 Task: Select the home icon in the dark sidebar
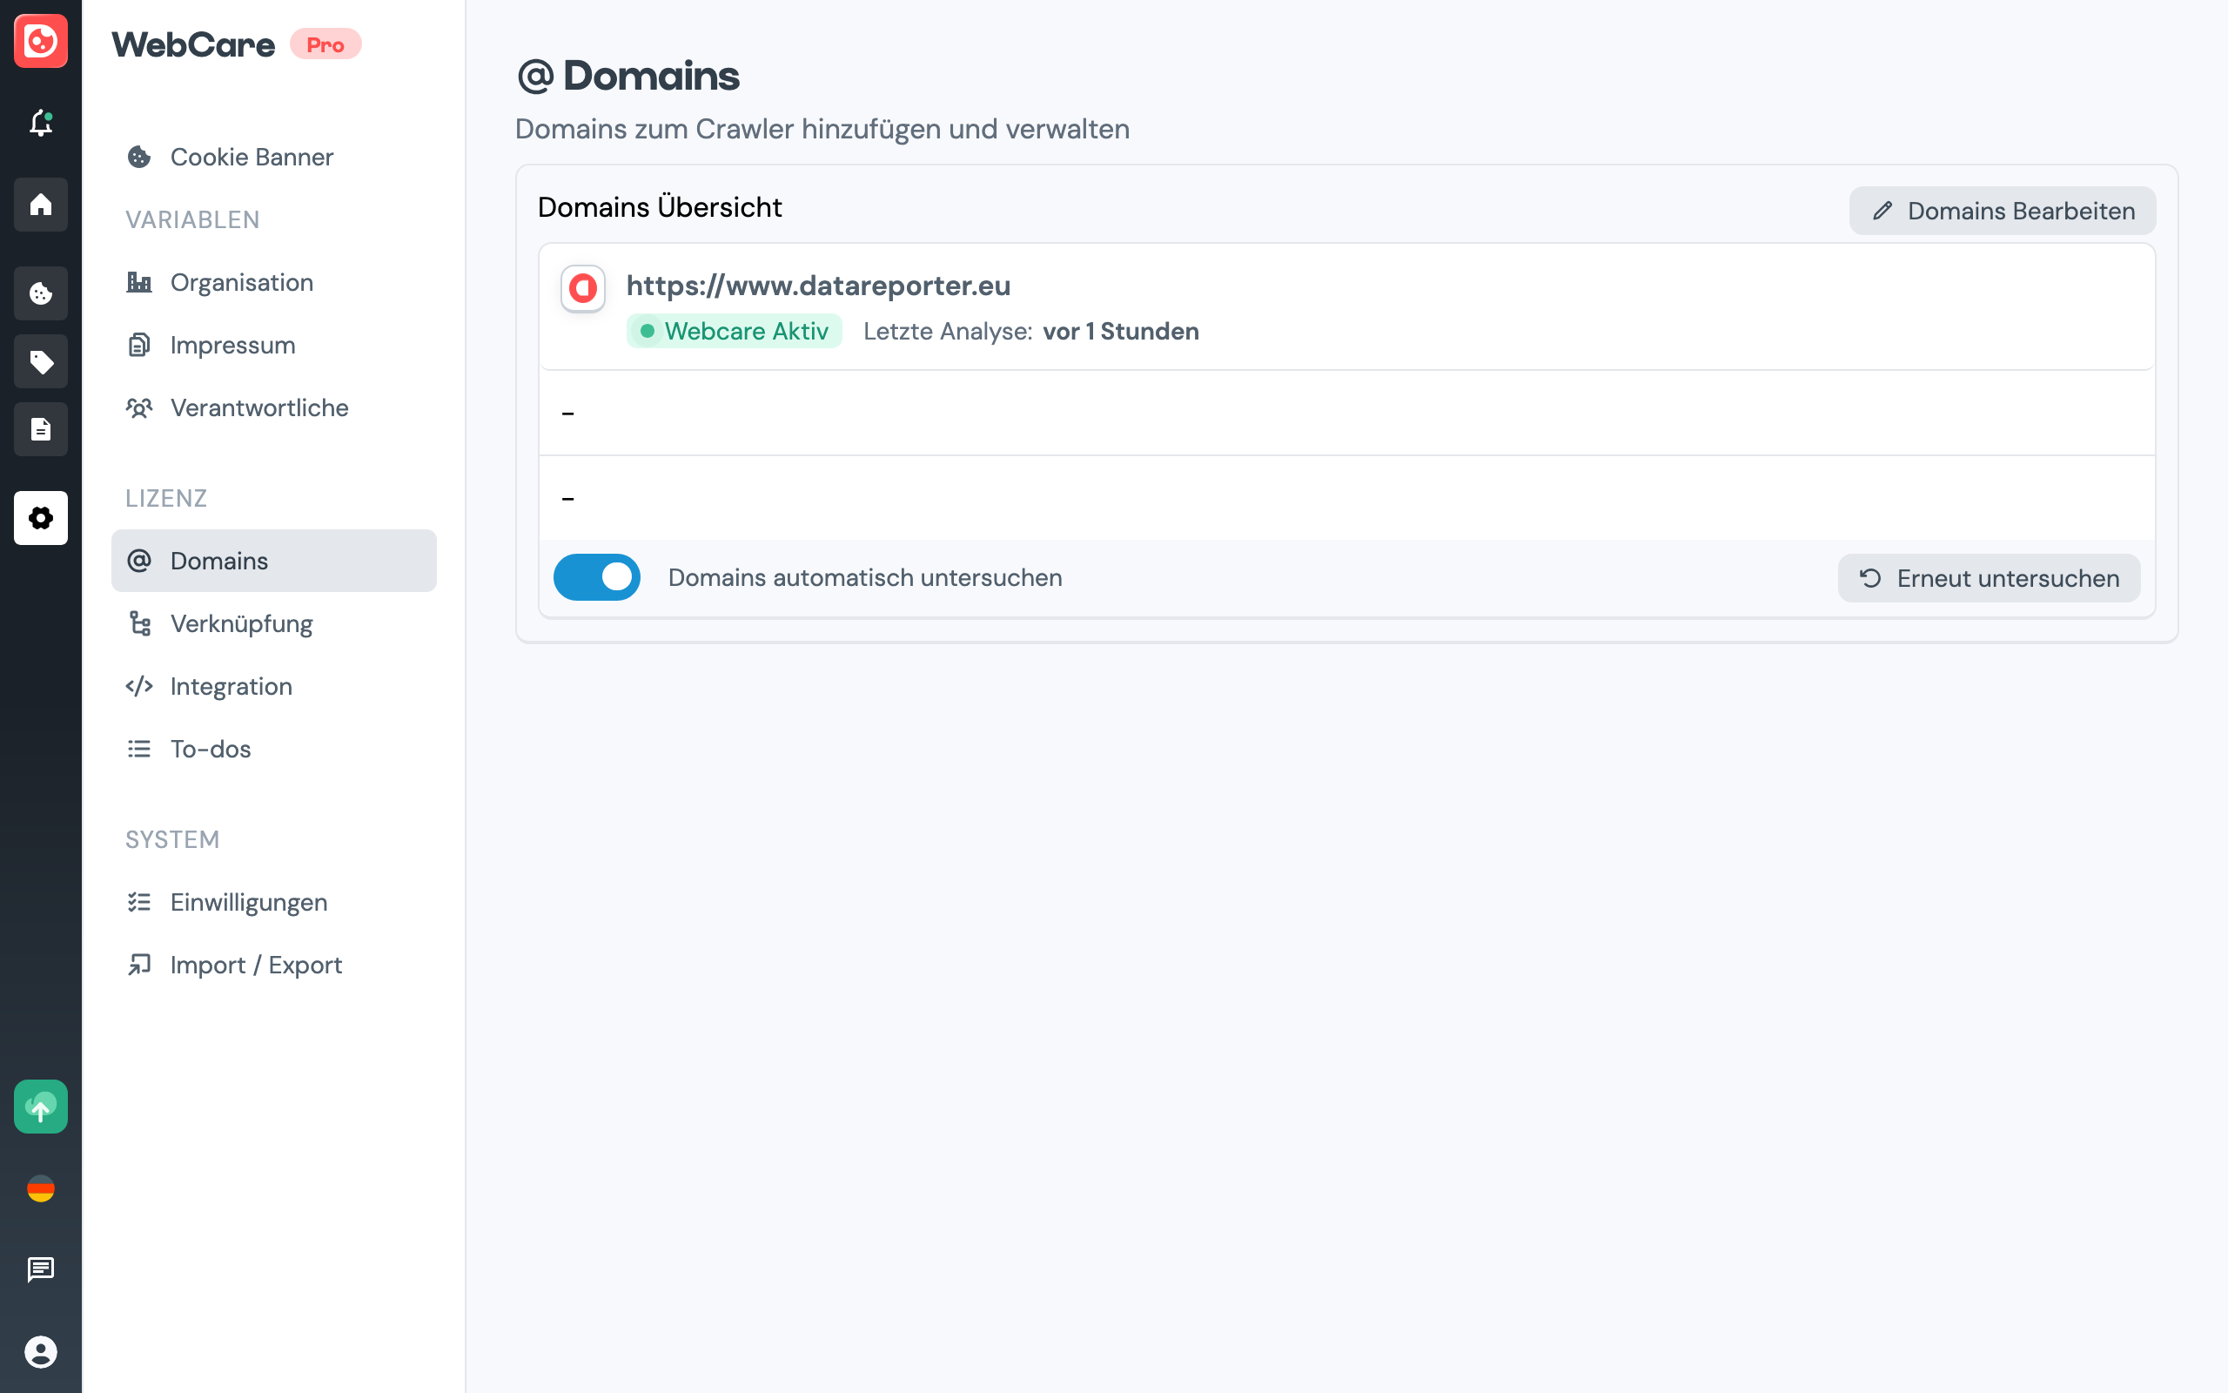(x=41, y=205)
